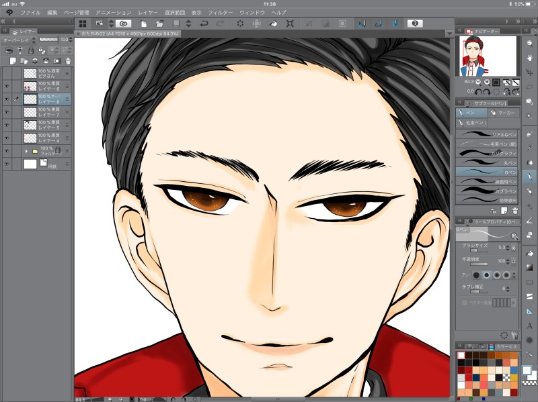Adjust layer opacity 100 stepper

(x=71, y=40)
